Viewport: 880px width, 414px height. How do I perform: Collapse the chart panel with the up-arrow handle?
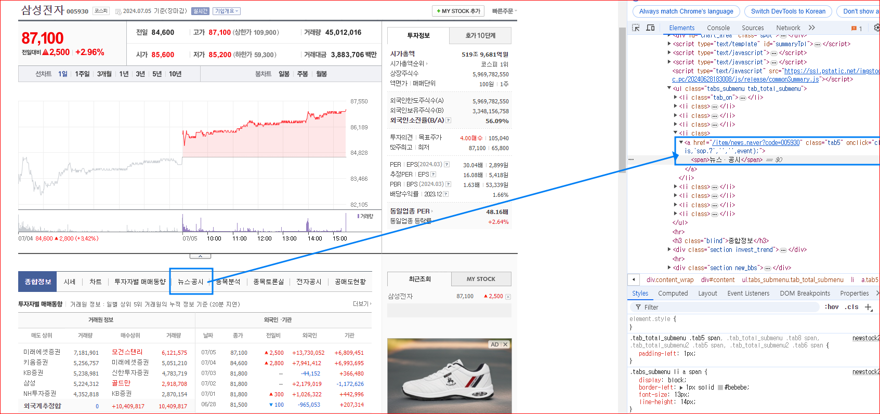[x=200, y=256]
